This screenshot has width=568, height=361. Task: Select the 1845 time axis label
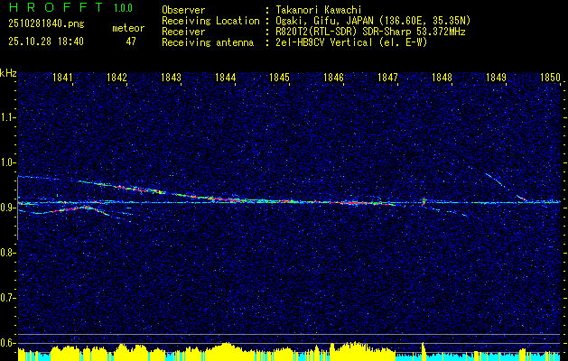(279, 79)
